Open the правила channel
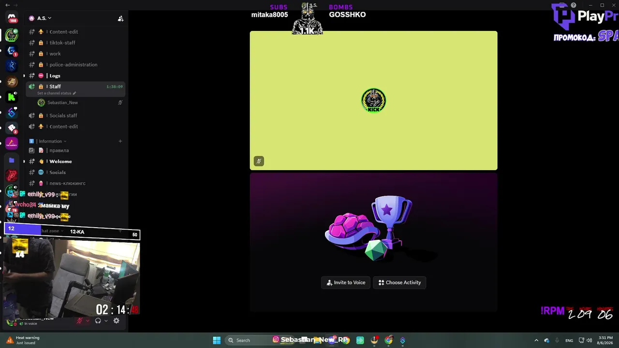619x348 pixels. (x=75, y=150)
